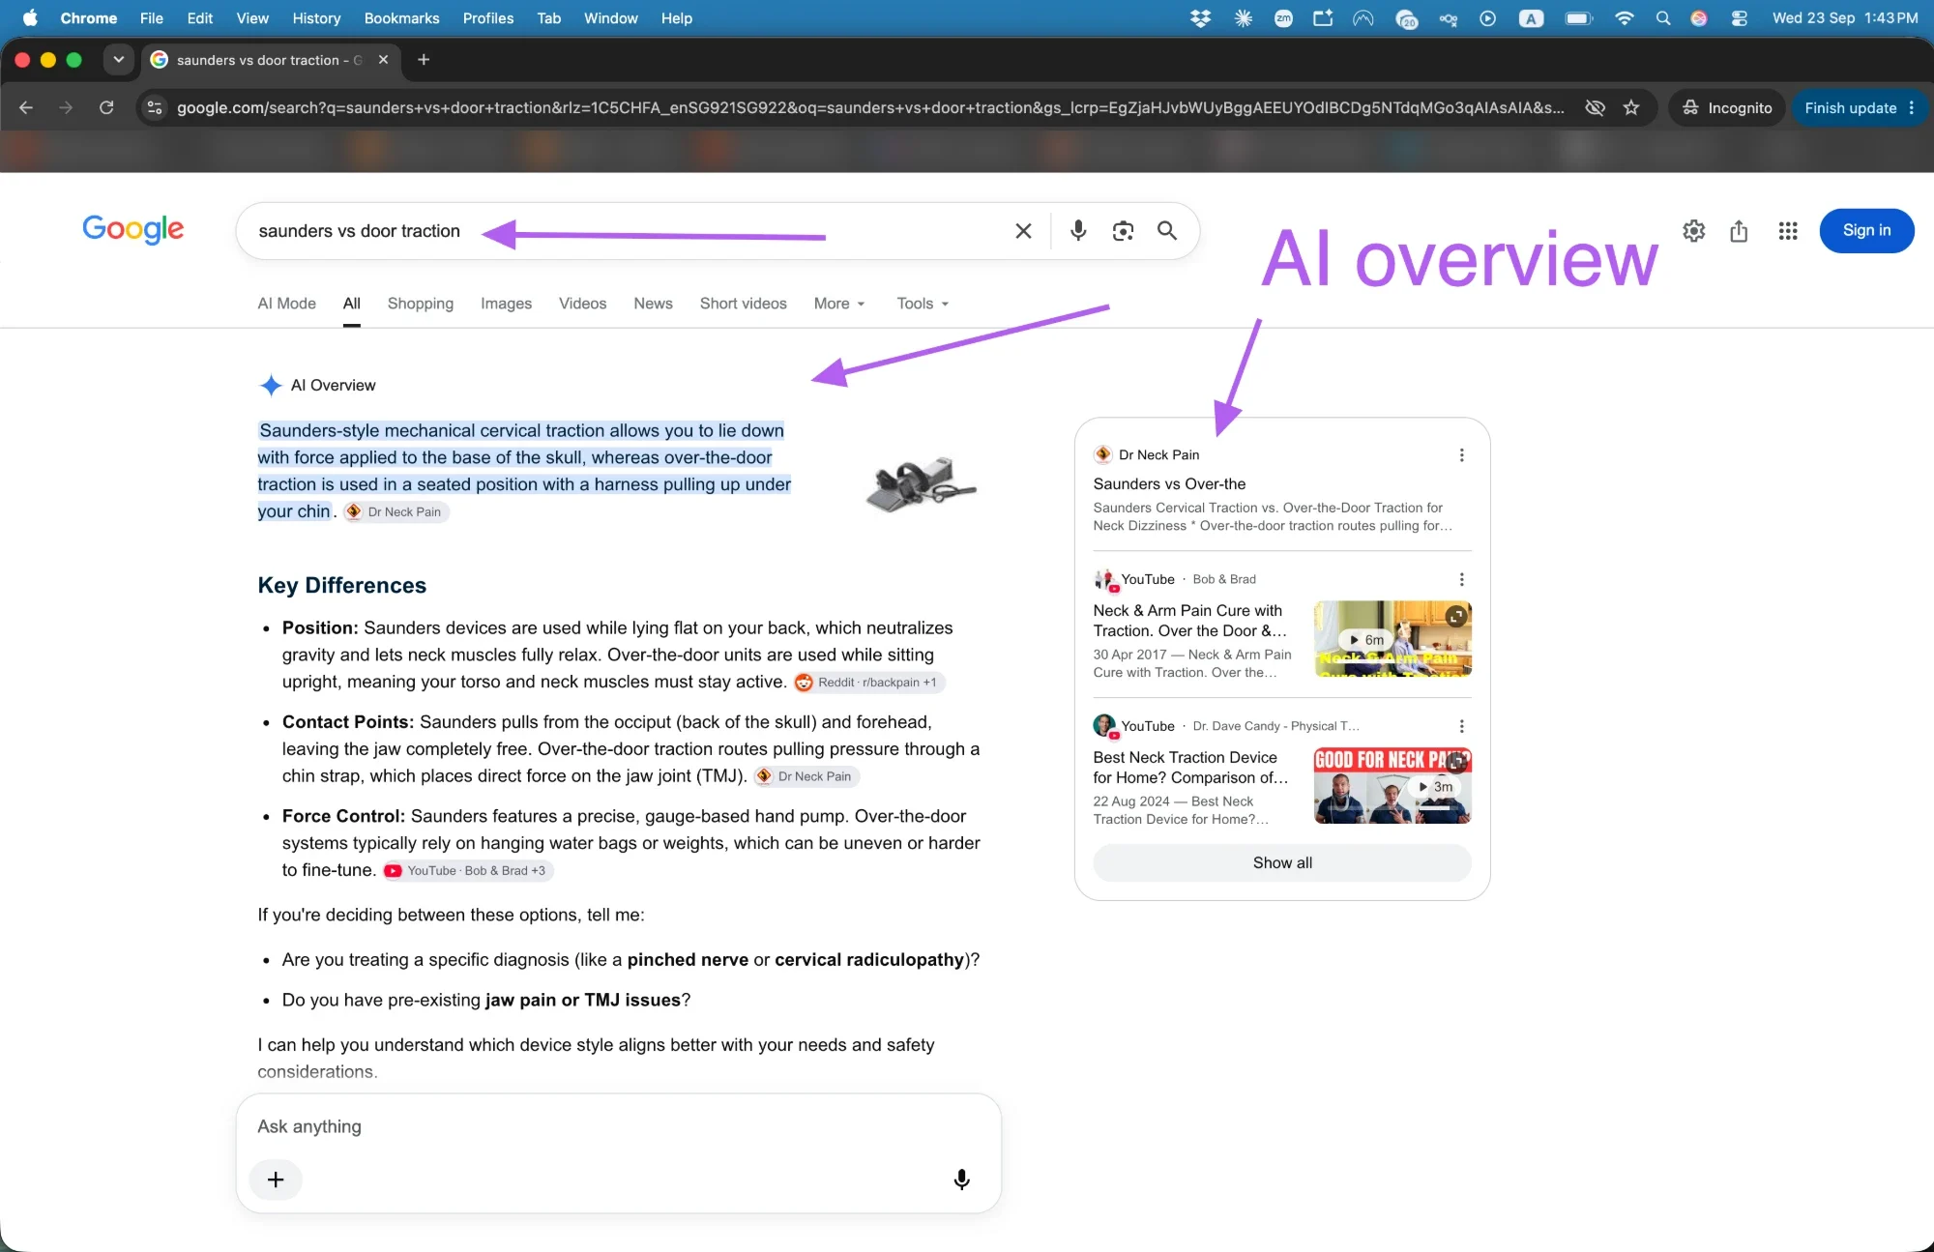Open the tab search chevron dropdown
This screenshot has height=1252, width=1934.
point(118,60)
